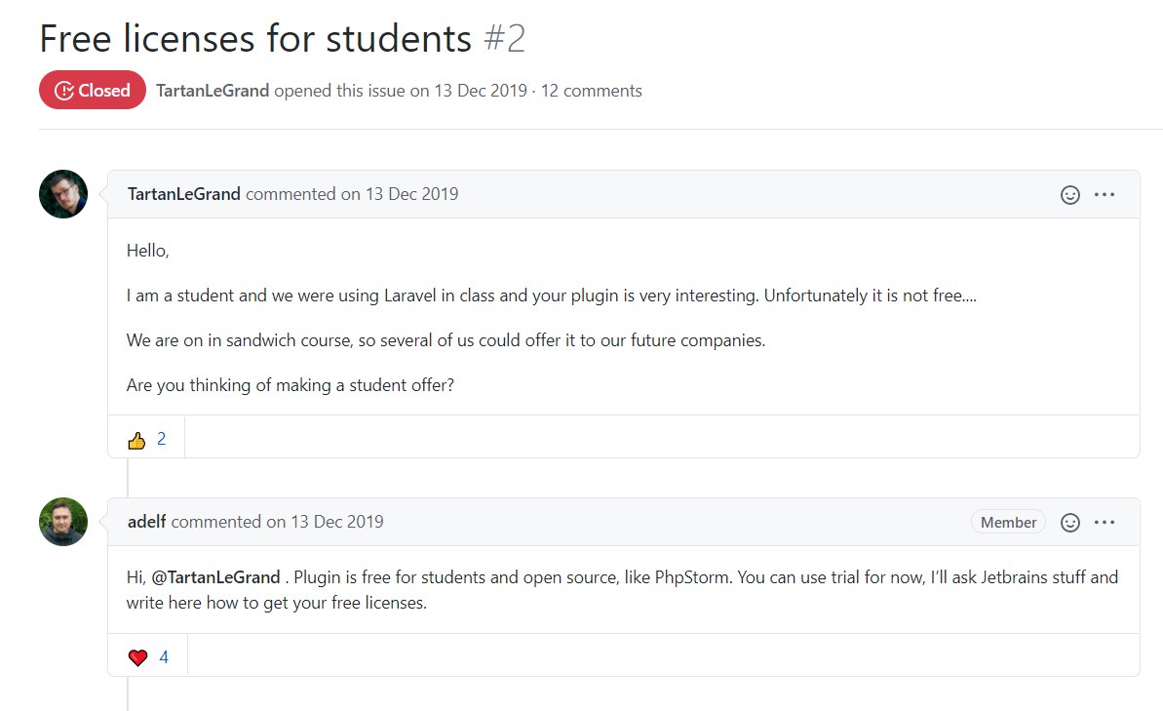This screenshot has width=1163, height=711.
Task: Open three-dot menu on TartanLeGrand's comment
Action: click(1105, 194)
